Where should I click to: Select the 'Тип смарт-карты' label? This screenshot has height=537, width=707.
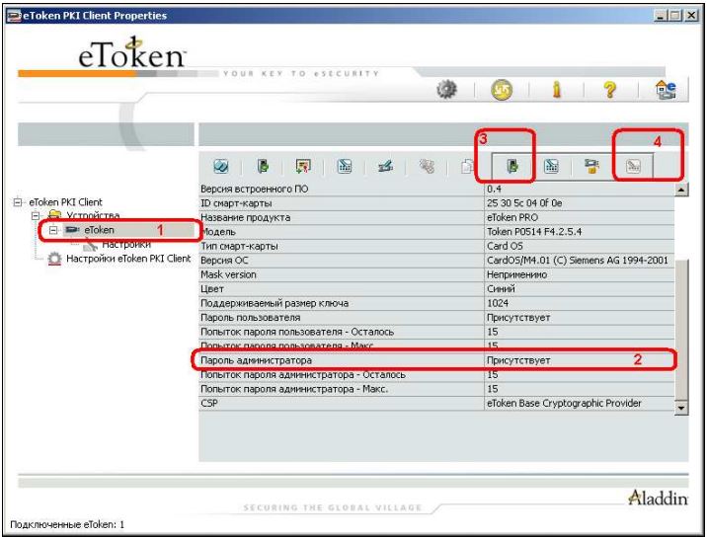click(239, 246)
